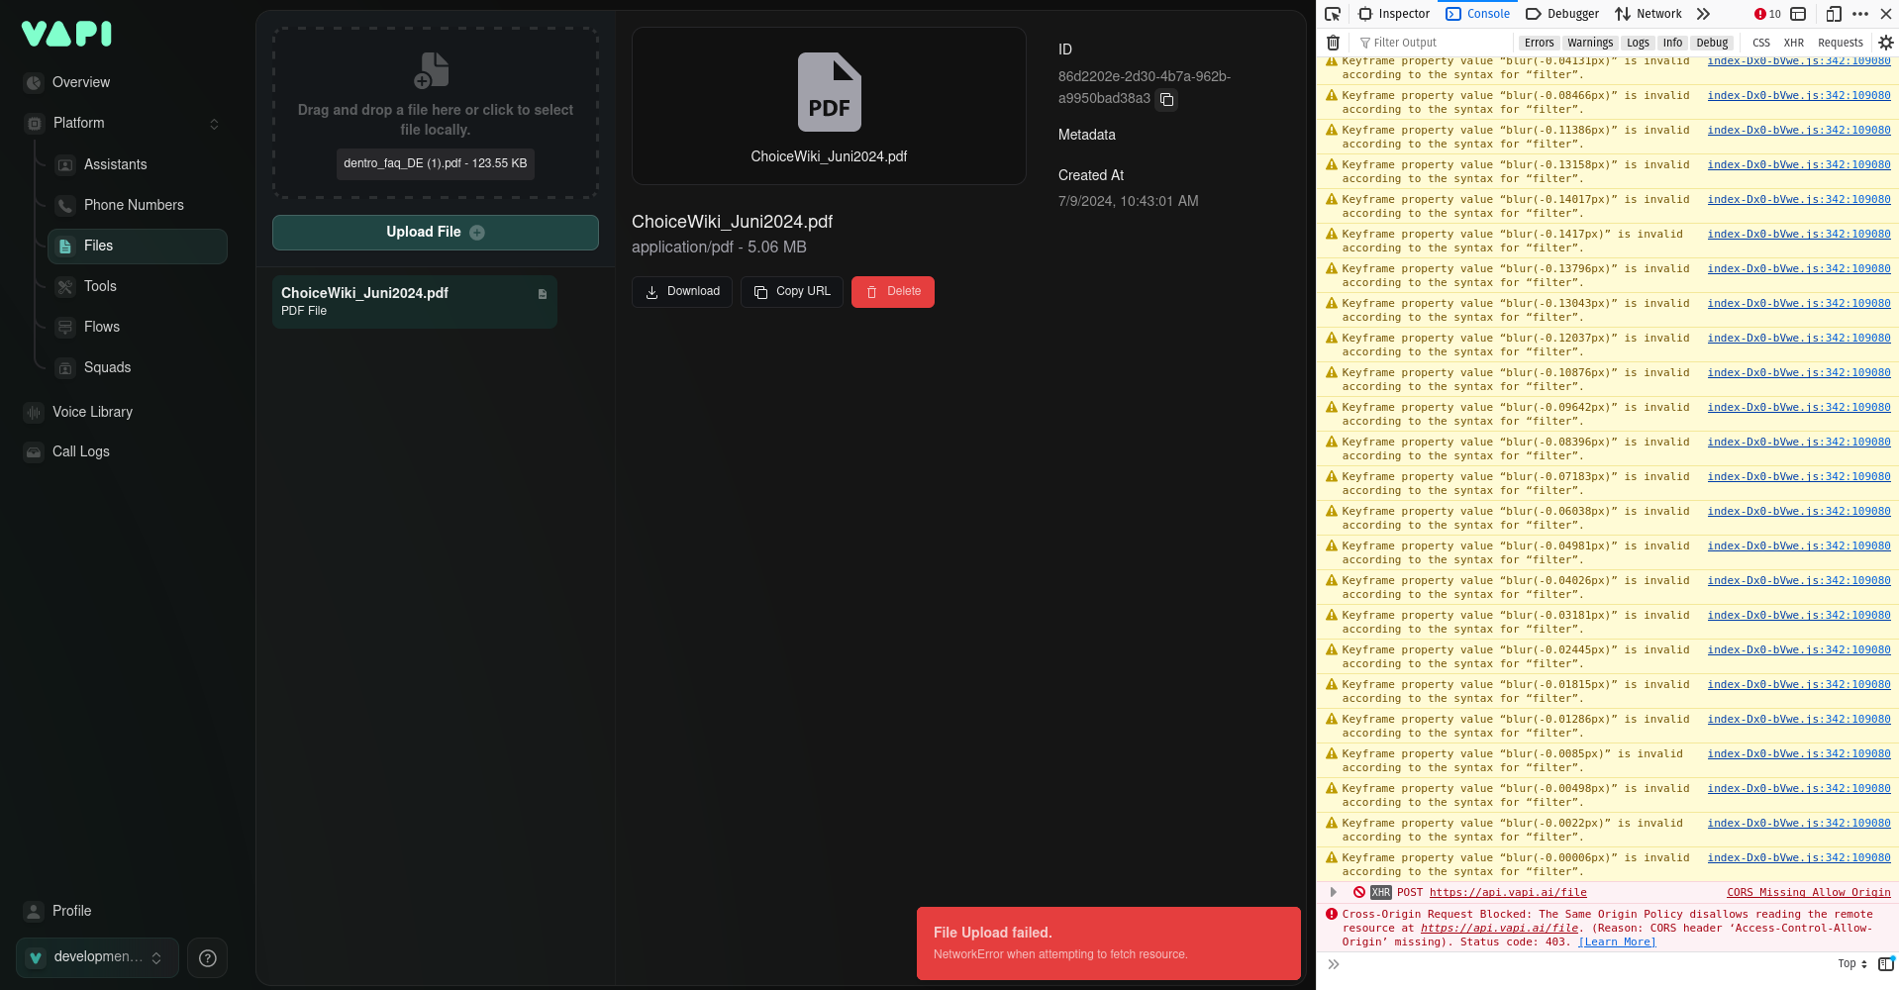Screen dimensions: 1899x990
Task: Show more DevTools tabs chevron
Action: 1703,14
